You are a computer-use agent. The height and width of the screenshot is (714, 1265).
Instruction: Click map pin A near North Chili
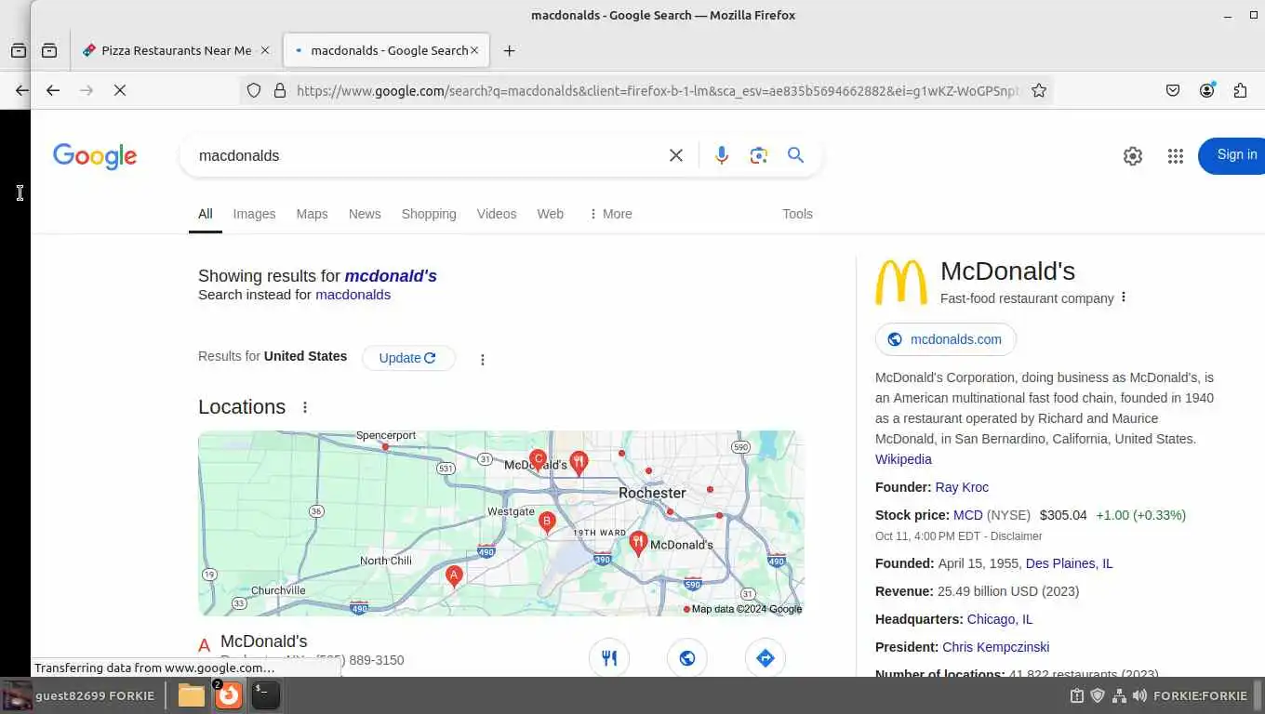454,577
